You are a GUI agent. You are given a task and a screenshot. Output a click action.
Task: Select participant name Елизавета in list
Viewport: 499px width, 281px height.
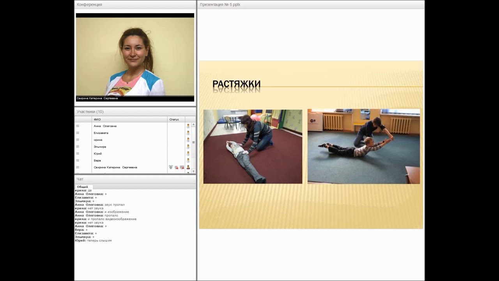pos(101,133)
